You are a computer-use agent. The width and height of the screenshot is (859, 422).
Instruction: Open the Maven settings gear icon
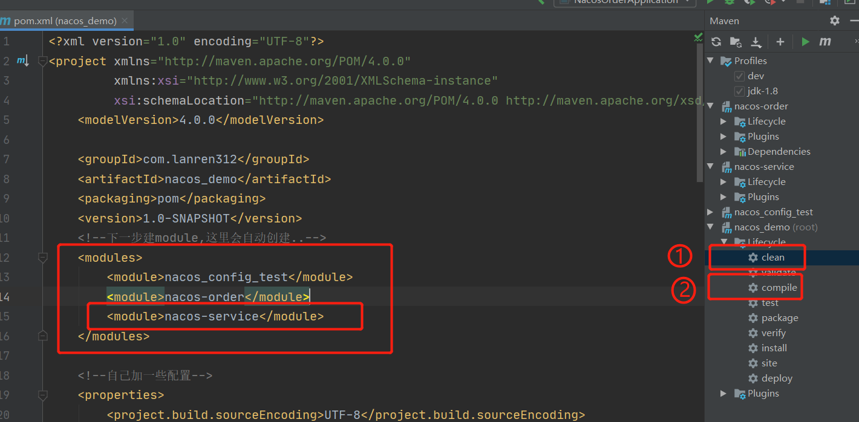[835, 20]
